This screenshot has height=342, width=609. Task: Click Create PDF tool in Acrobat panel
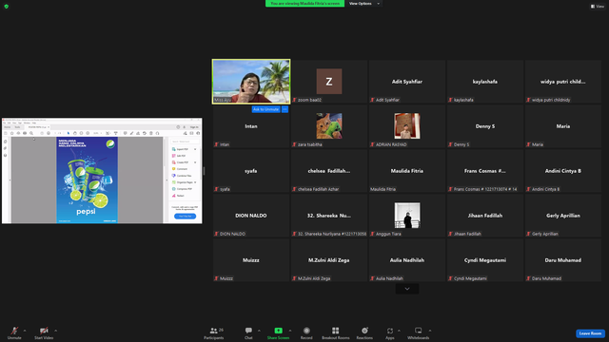tap(180, 162)
